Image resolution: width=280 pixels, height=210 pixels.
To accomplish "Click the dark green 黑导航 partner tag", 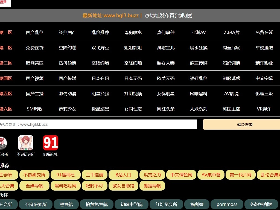I will click(x=66, y=204).
